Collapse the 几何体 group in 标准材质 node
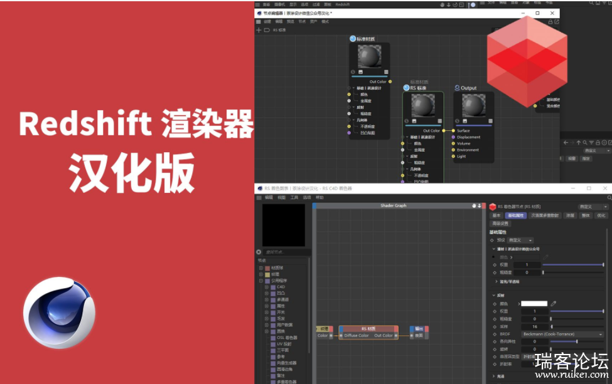The width and height of the screenshot is (612, 384). (353, 120)
